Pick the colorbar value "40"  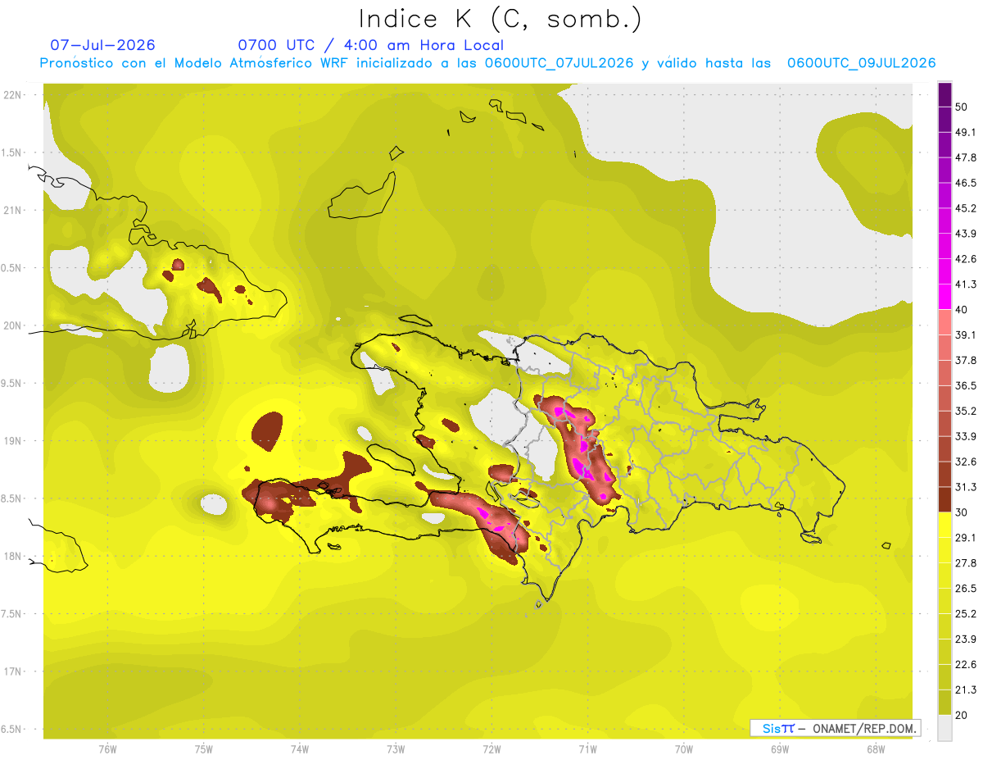[x=962, y=309]
